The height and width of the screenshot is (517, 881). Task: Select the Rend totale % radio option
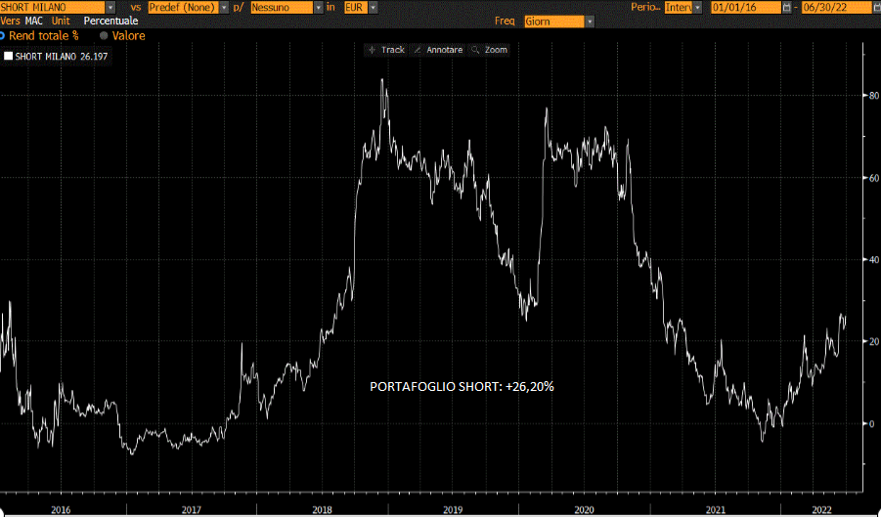[3, 36]
